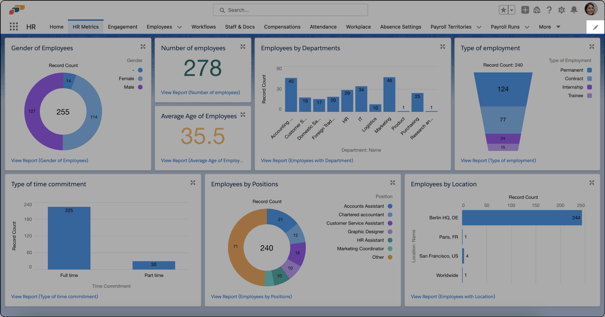Toggle Permanent in Type of Employment legend
The image size is (605, 317).
click(x=575, y=70)
